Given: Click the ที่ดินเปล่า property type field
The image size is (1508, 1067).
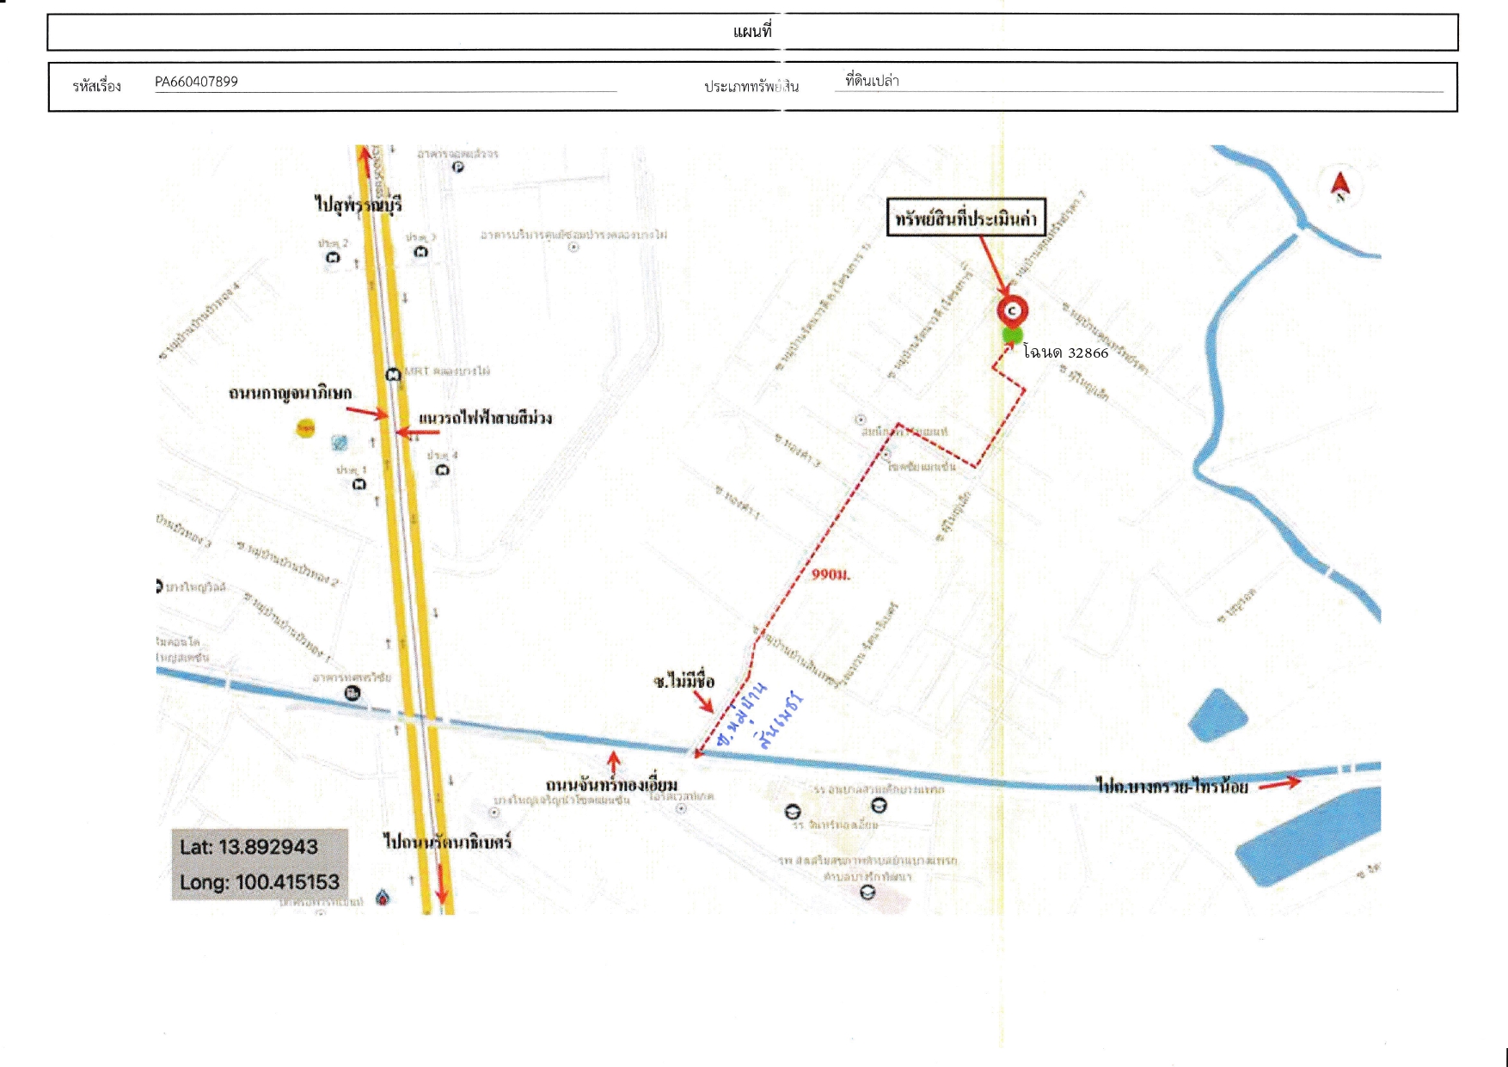Looking at the screenshot, I should click(1139, 81).
